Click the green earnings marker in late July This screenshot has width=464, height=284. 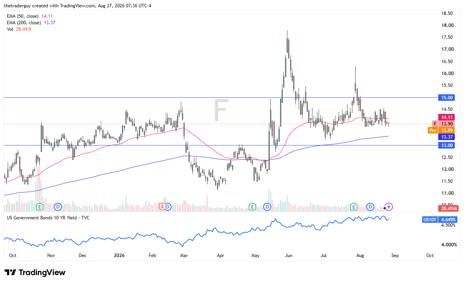point(354,207)
